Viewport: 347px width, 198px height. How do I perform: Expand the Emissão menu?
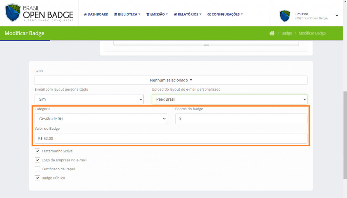[157, 14]
